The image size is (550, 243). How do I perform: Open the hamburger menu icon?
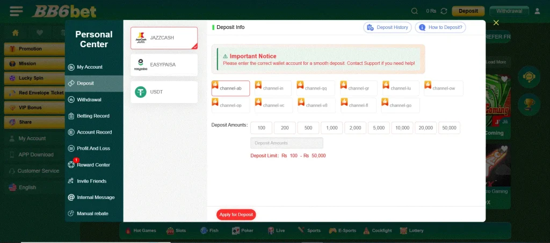pos(17,12)
